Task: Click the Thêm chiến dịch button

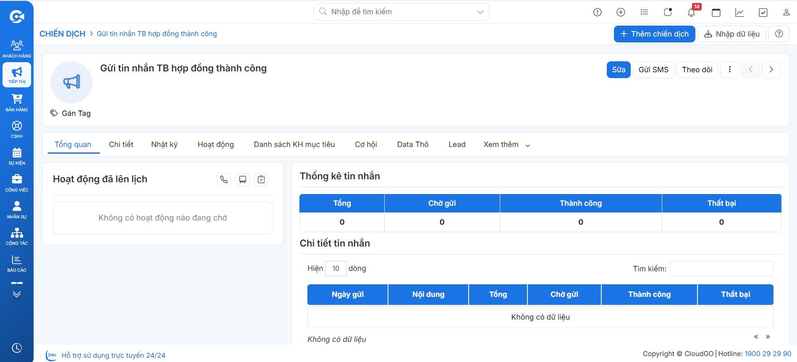Action: [x=654, y=34]
